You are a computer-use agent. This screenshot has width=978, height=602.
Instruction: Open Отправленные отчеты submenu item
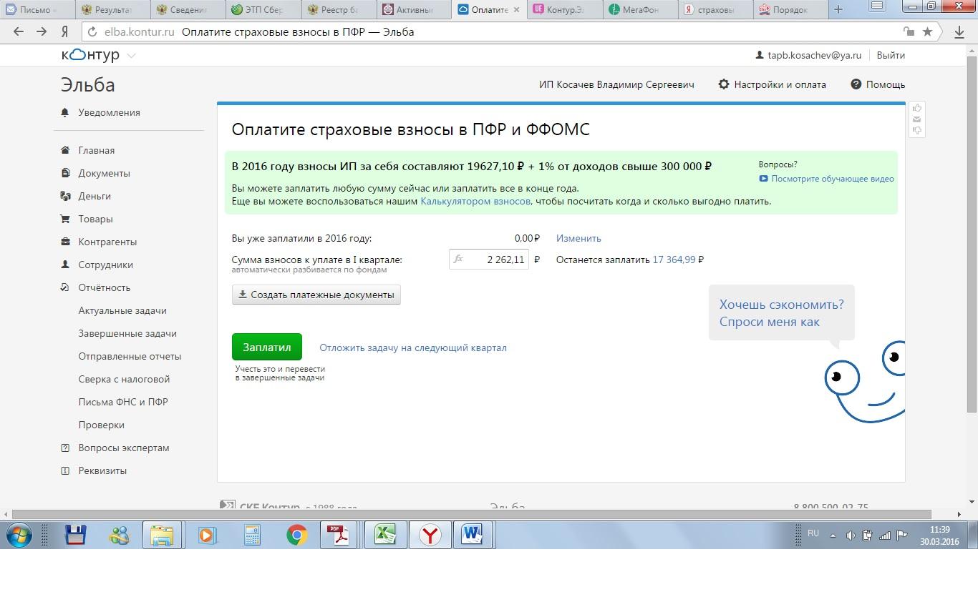tap(130, 356)
